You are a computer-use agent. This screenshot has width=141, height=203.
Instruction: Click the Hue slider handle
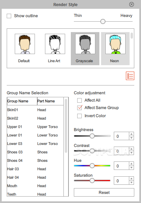coord(92,166)
